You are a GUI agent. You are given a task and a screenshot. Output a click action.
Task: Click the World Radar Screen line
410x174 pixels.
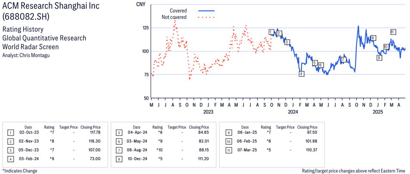tap(30, 47)
